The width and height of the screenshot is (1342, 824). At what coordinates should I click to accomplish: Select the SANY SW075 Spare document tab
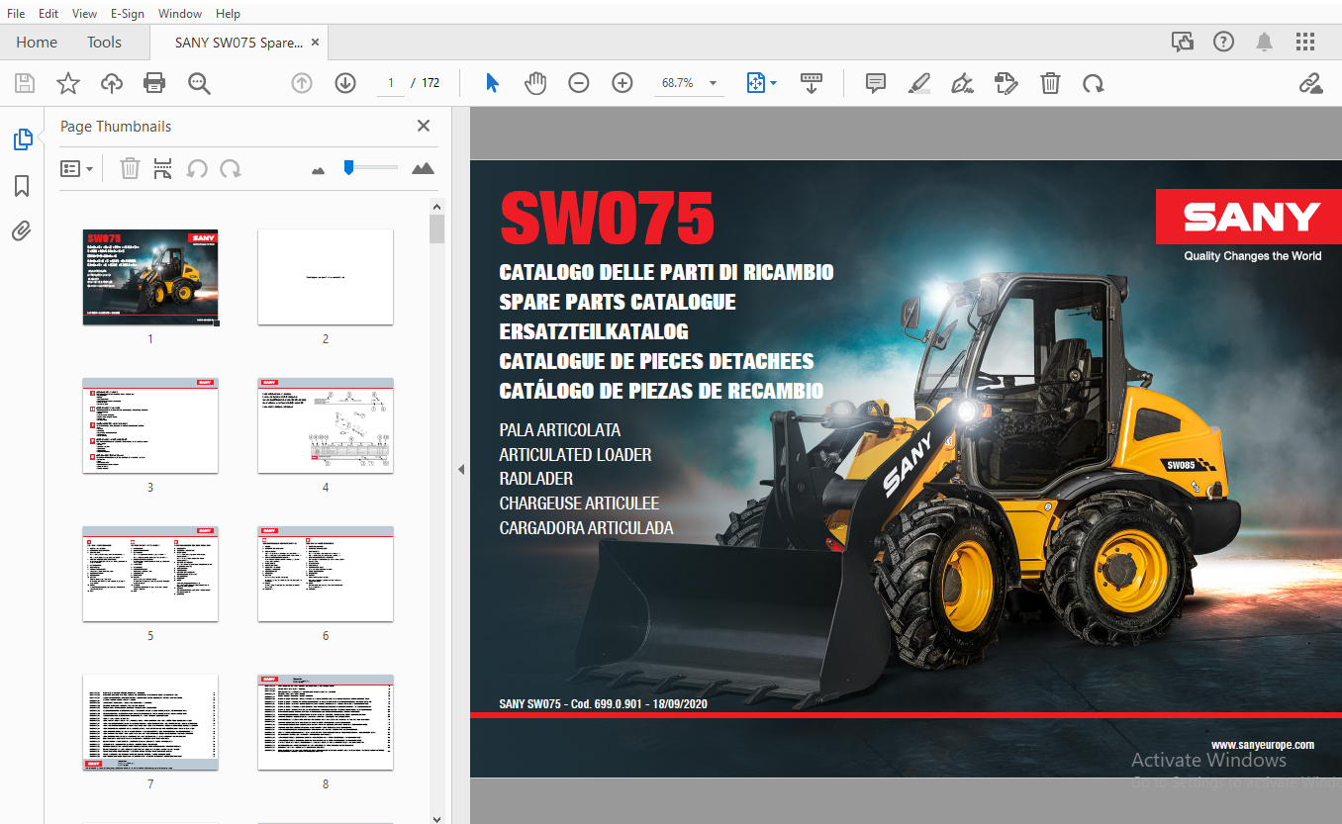point(239,43)
